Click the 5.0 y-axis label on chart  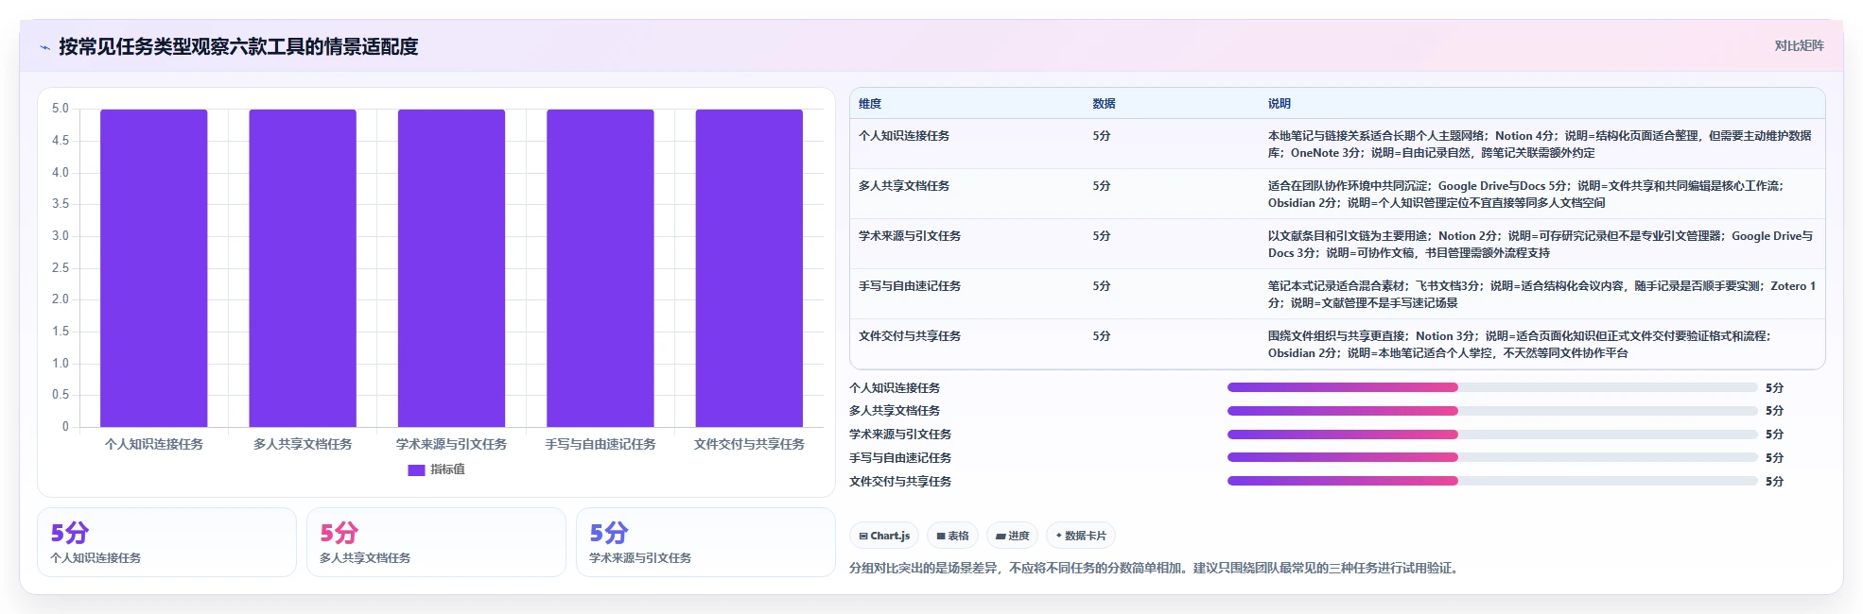tap(61, 109)
